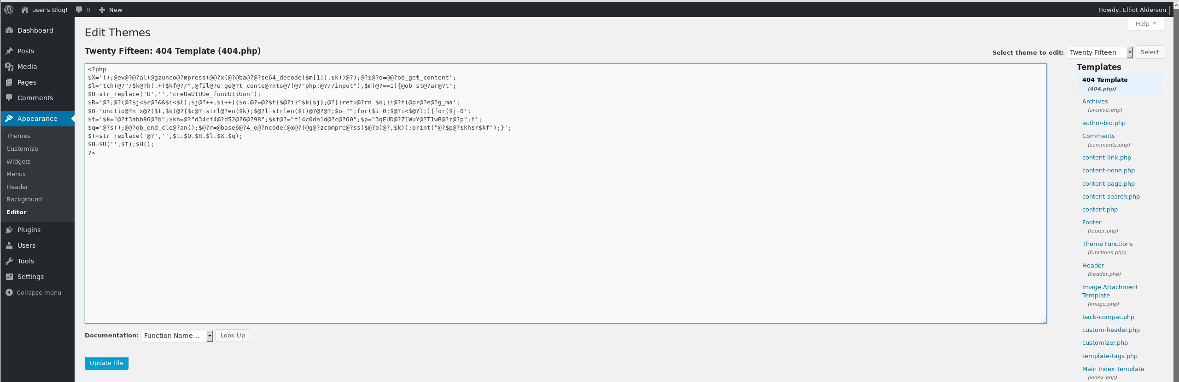Open Widgets submenu item
1179x382 pixels.
pyautogui.click(x=18, y=162)
